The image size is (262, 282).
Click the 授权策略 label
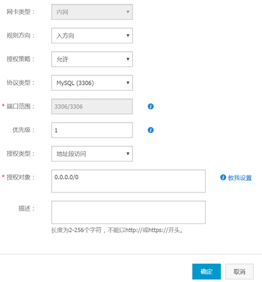pyautogui.click(x=20, y=59)
